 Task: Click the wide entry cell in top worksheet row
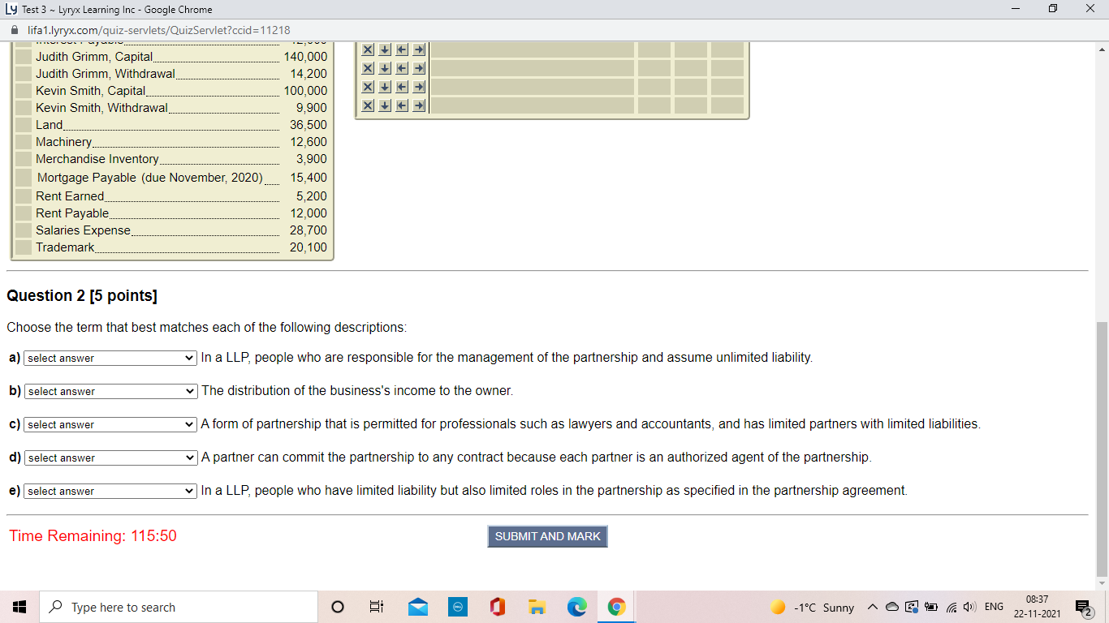coord(532,50)
